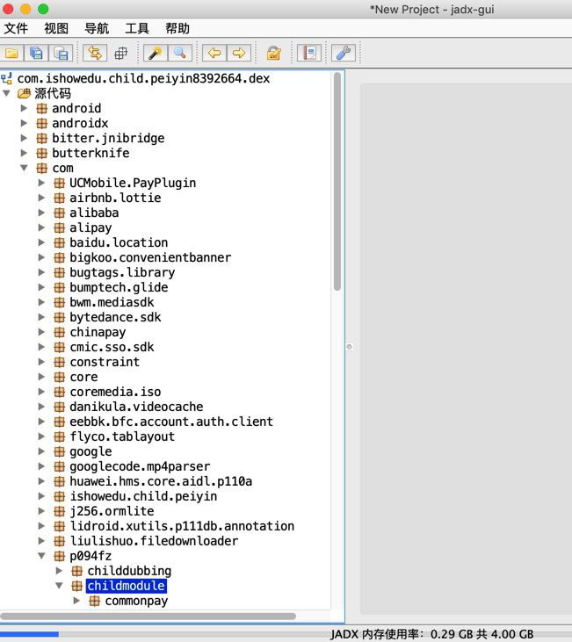Expand the ishowedu.child.peiyin package

tap(42, 496)
